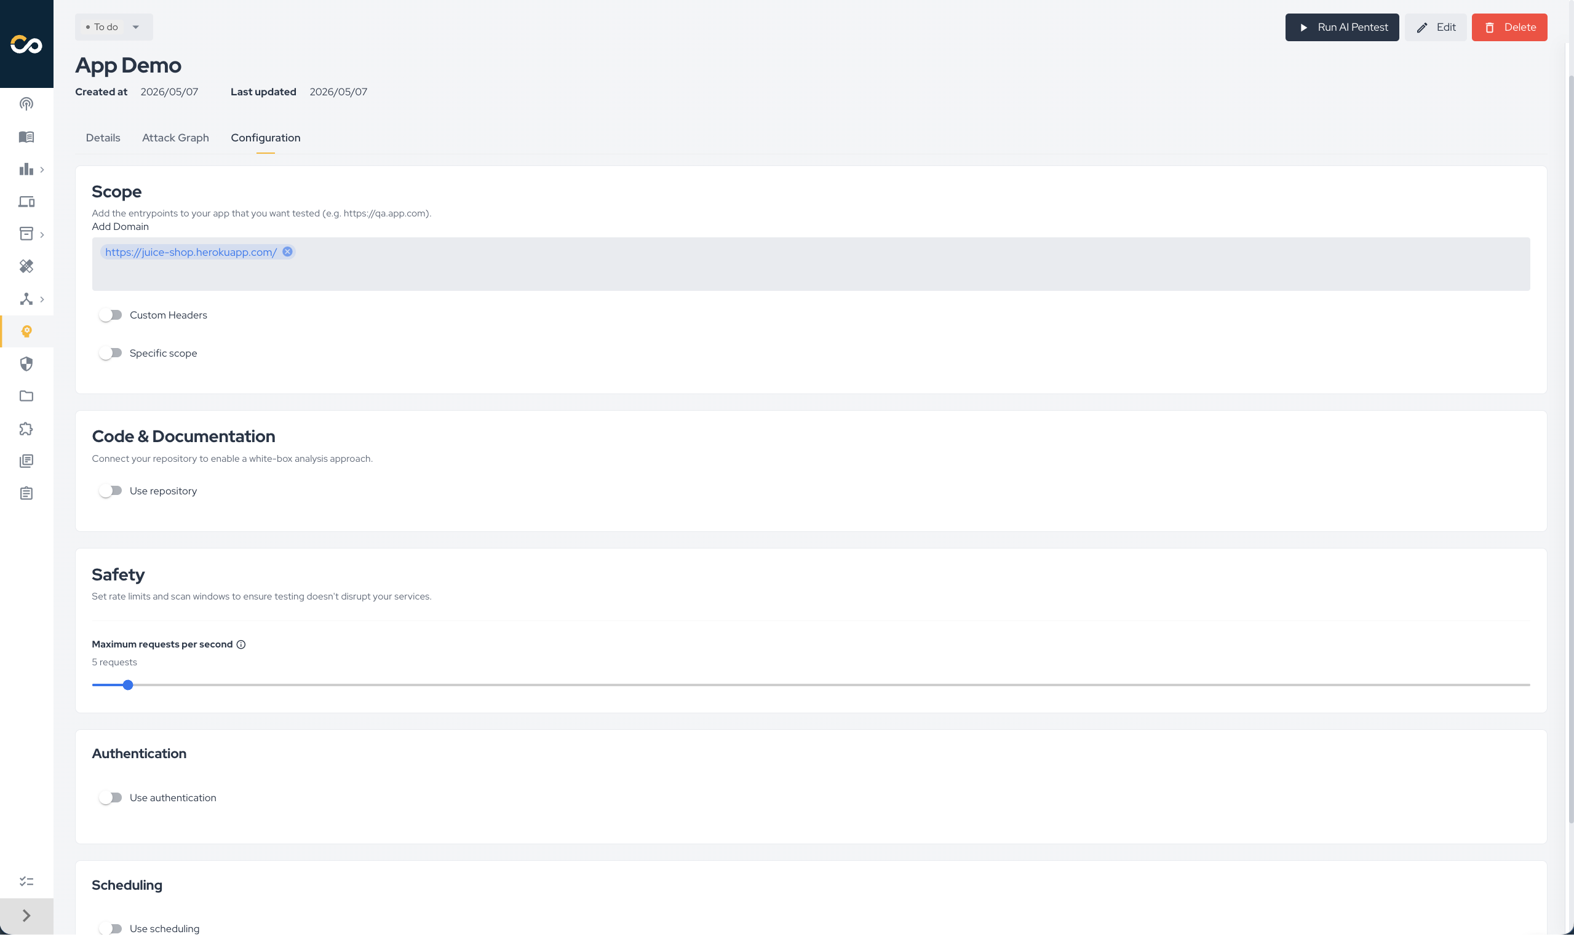Click the "5 requests" value text
This screenshot has height=942, width=1574.
114,662
